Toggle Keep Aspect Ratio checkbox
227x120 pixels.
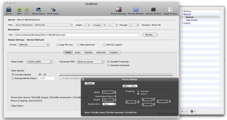coord(115,96)
